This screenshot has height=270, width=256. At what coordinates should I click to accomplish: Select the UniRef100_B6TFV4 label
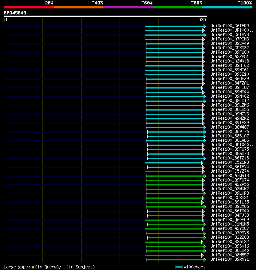tap(230, 167)
